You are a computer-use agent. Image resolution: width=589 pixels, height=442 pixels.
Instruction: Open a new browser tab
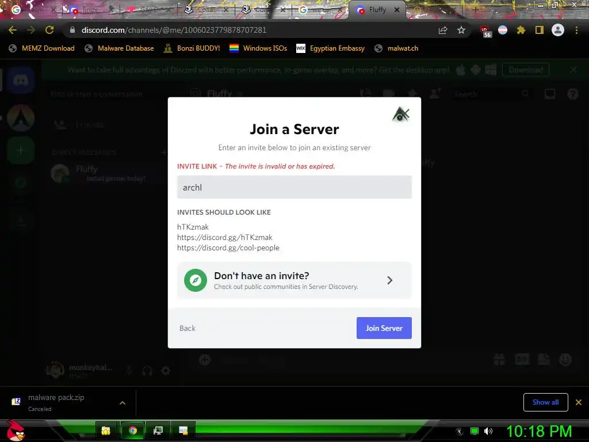[x=475, y=10]
